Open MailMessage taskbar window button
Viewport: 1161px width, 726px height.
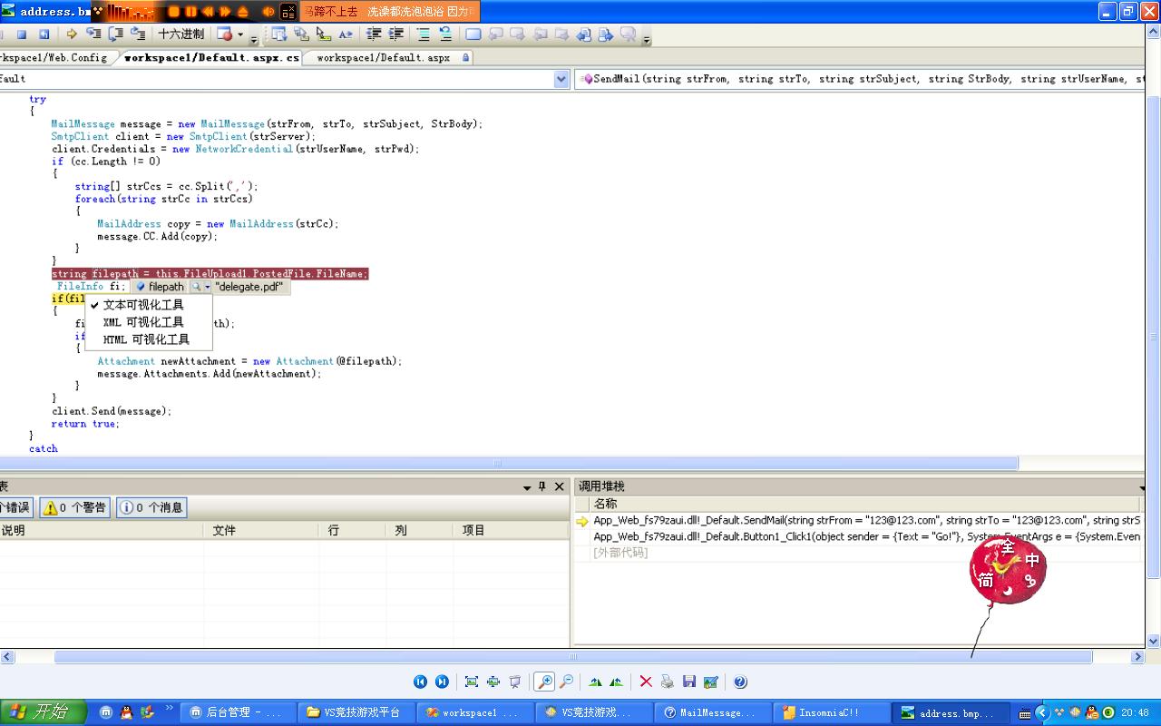(710, 712)
